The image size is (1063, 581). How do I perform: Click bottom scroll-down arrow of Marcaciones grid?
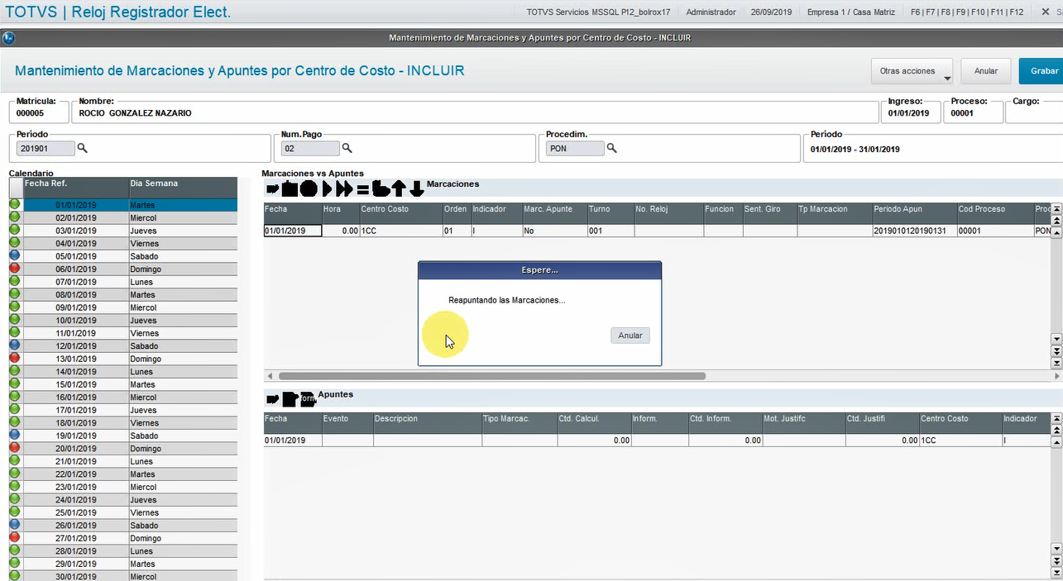click(1056, 364)
